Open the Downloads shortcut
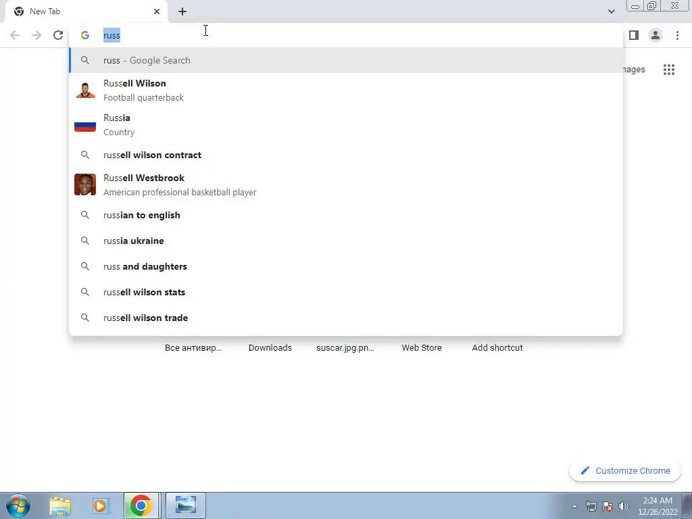 270,348
